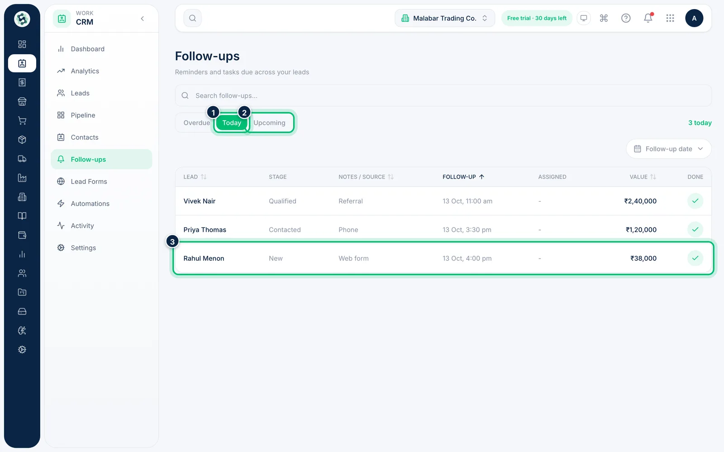Mark the Rahul Menon follow-up as done
This screenshot has width=724, height=452.
(x=695, y=258)
